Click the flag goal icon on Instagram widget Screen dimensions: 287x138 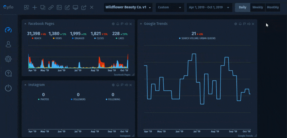(x=122, y=85)
